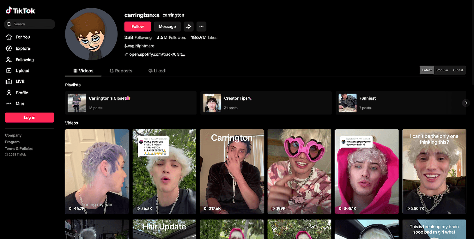Click the TikTok logo
Screen dimensions: 474x239
[x=21, y=10]
